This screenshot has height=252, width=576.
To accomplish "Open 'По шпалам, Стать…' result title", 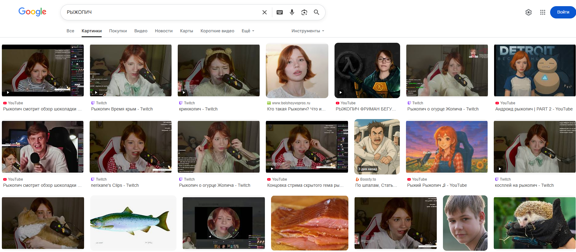I will tap(376, 185).
